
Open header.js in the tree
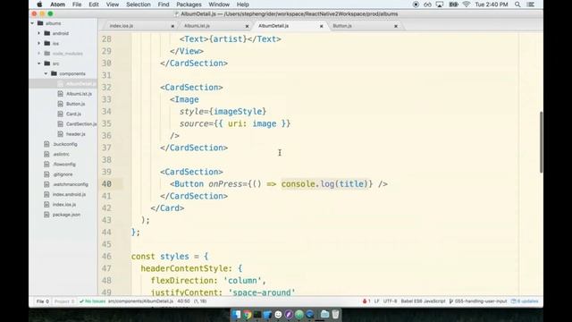coord(76,134)
